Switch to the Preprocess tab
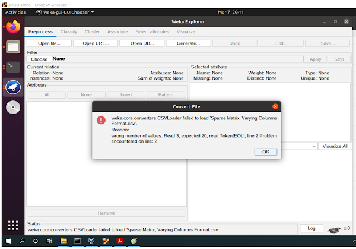The width and height of the screenshot is (356, 249). tap(40, 32)
